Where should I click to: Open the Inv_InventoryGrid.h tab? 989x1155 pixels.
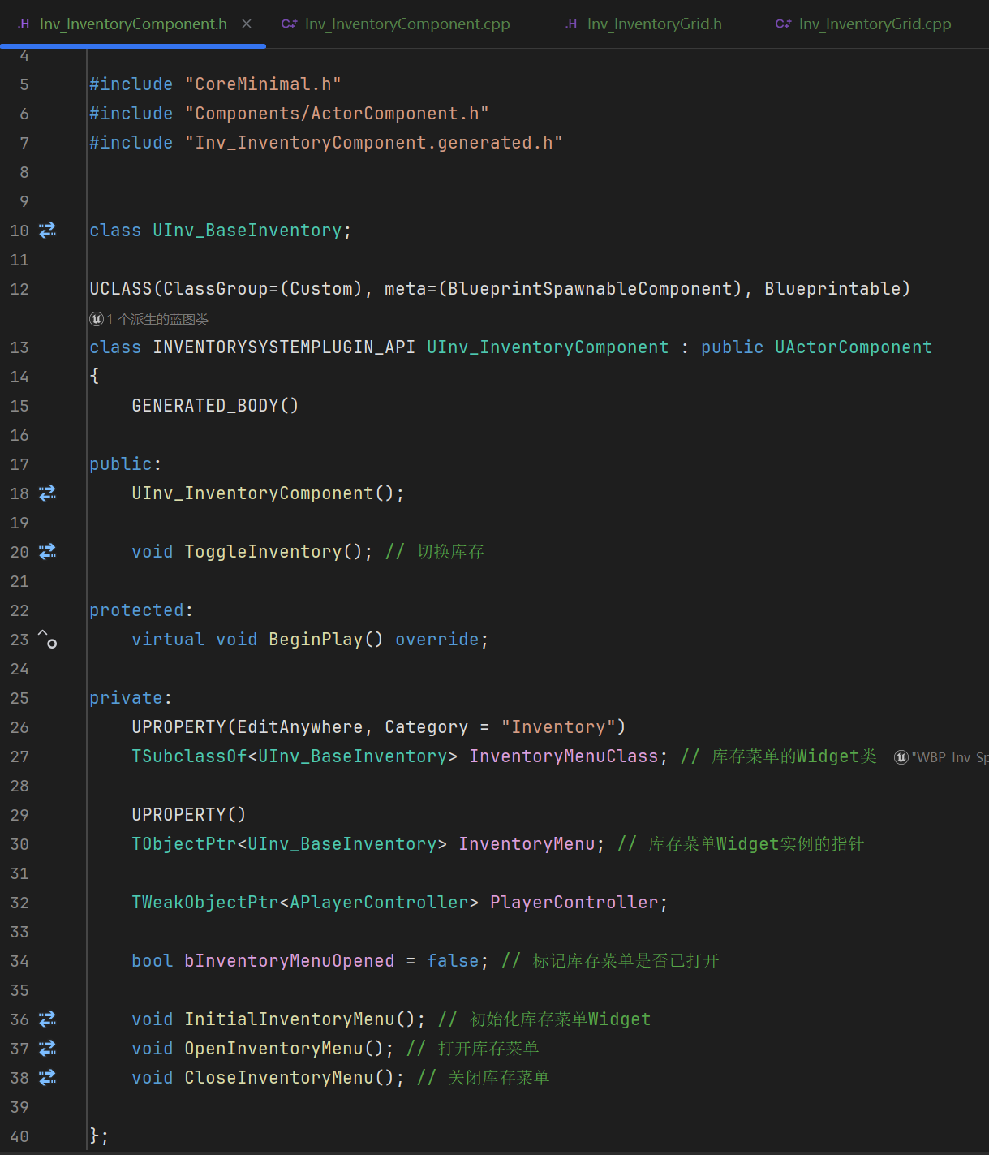(644, 24)
